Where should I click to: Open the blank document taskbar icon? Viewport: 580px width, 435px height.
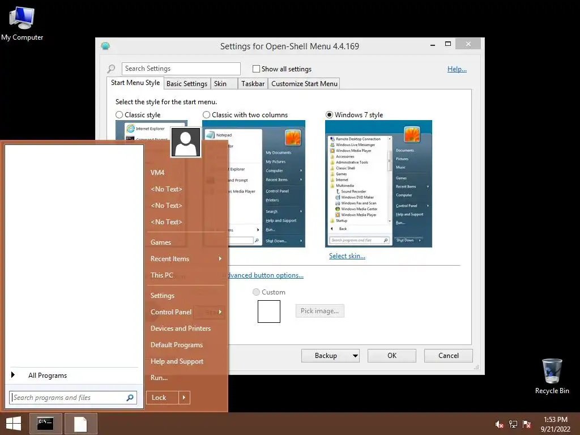80,424
